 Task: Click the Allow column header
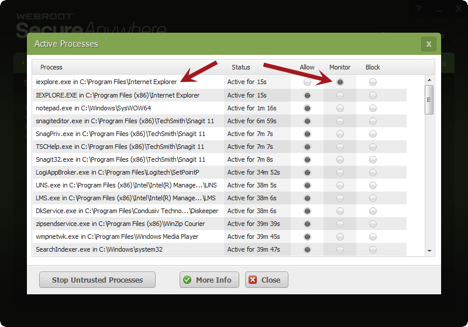(307, 67)
